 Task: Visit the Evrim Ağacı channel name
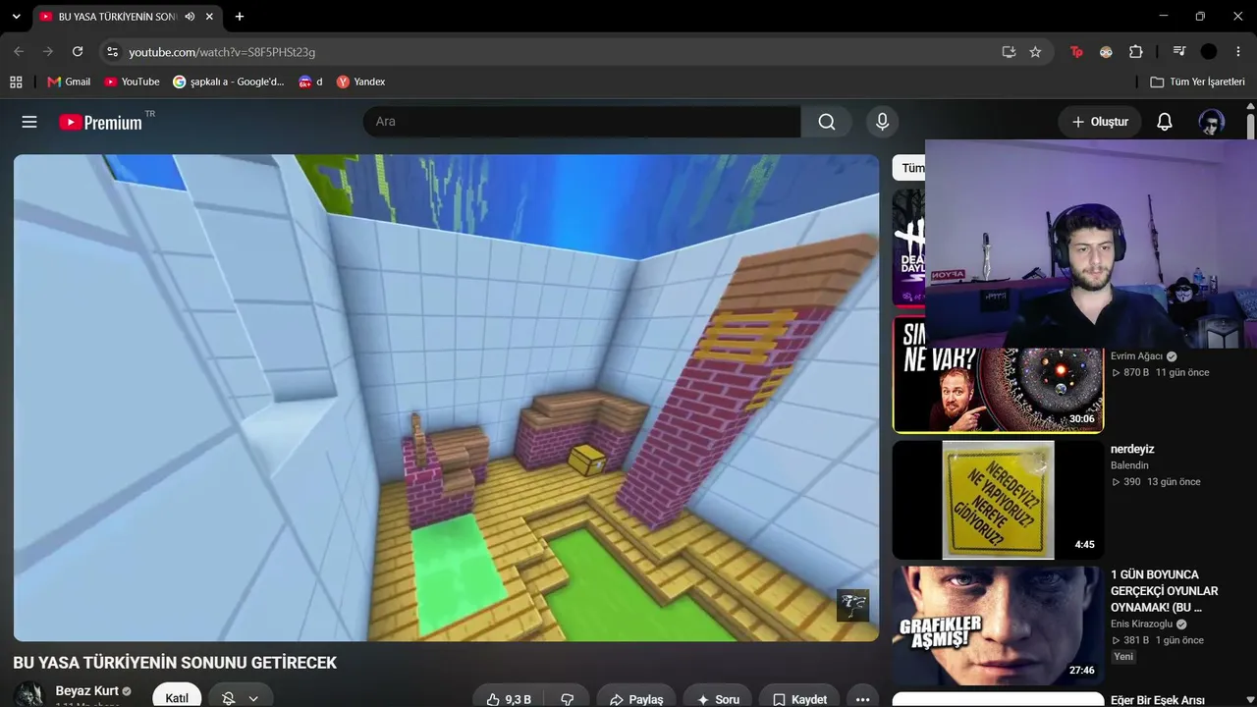1136,356
